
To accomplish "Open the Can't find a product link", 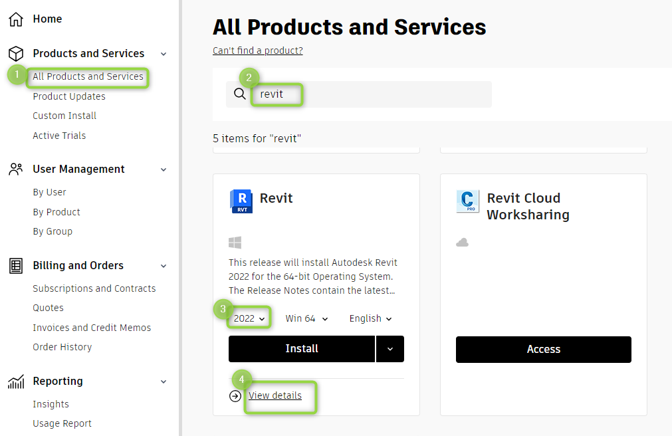I will pyautogui.click(x=257, y=50).
